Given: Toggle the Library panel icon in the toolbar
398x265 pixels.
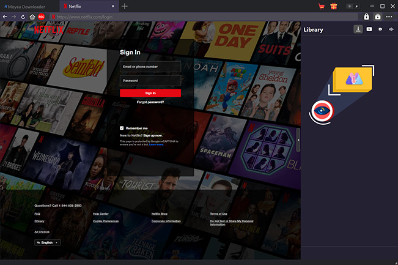Looking at the screenshot, I should click(378, 17).
